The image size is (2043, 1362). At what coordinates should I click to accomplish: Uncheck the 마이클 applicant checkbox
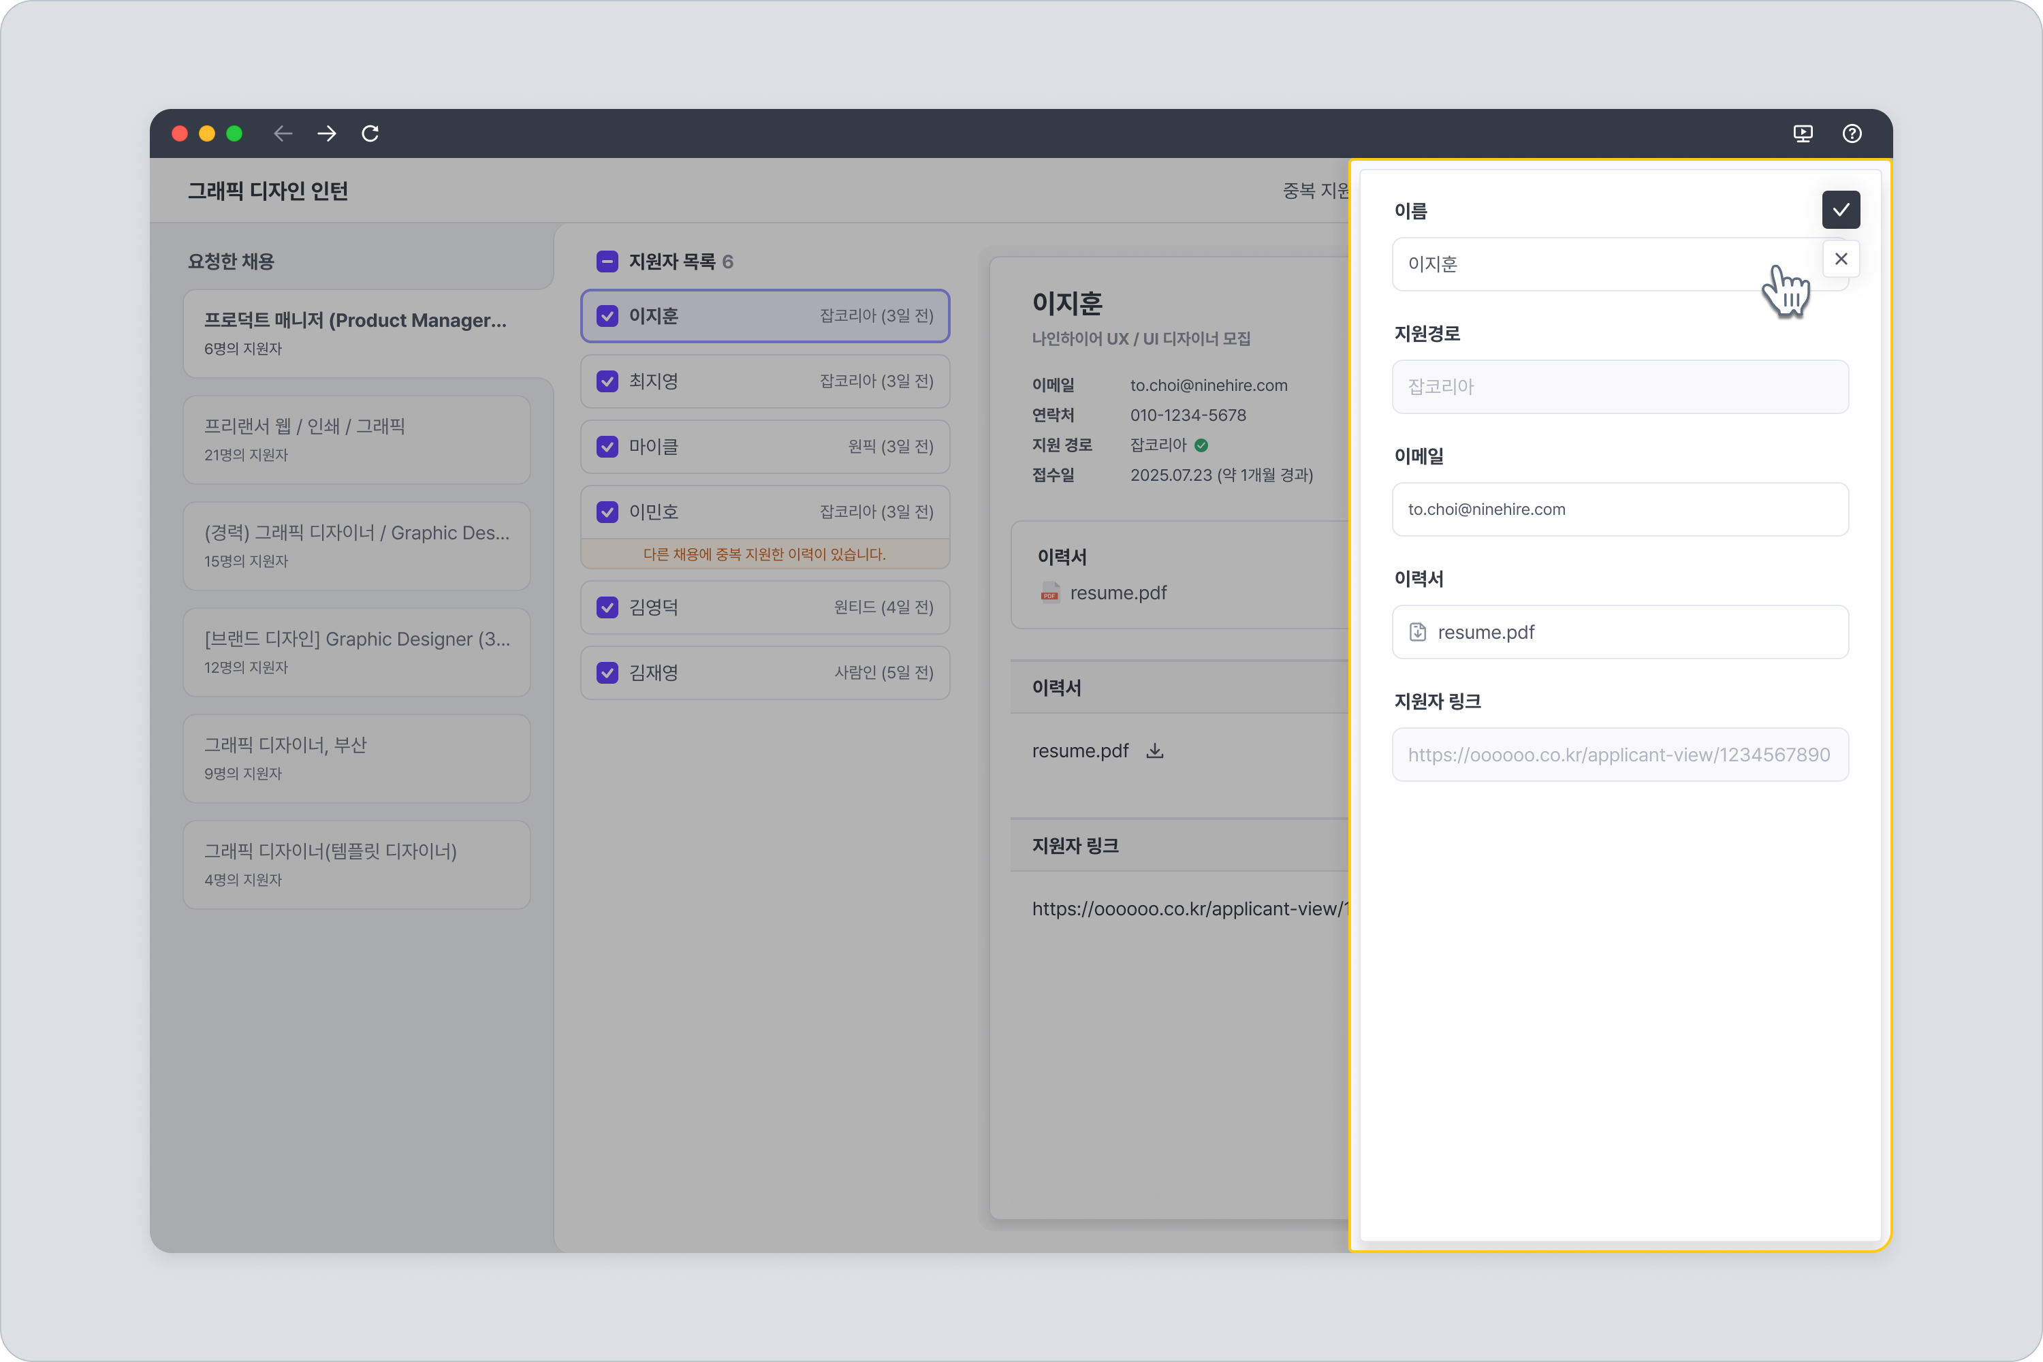pos(607,447)
